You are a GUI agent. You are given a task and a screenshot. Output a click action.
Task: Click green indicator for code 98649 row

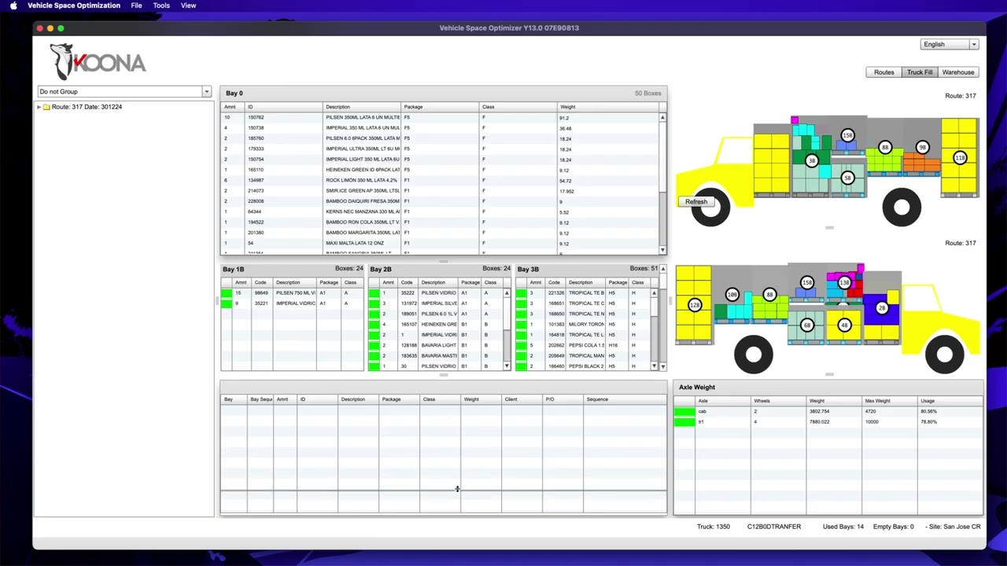click(227, 293)
